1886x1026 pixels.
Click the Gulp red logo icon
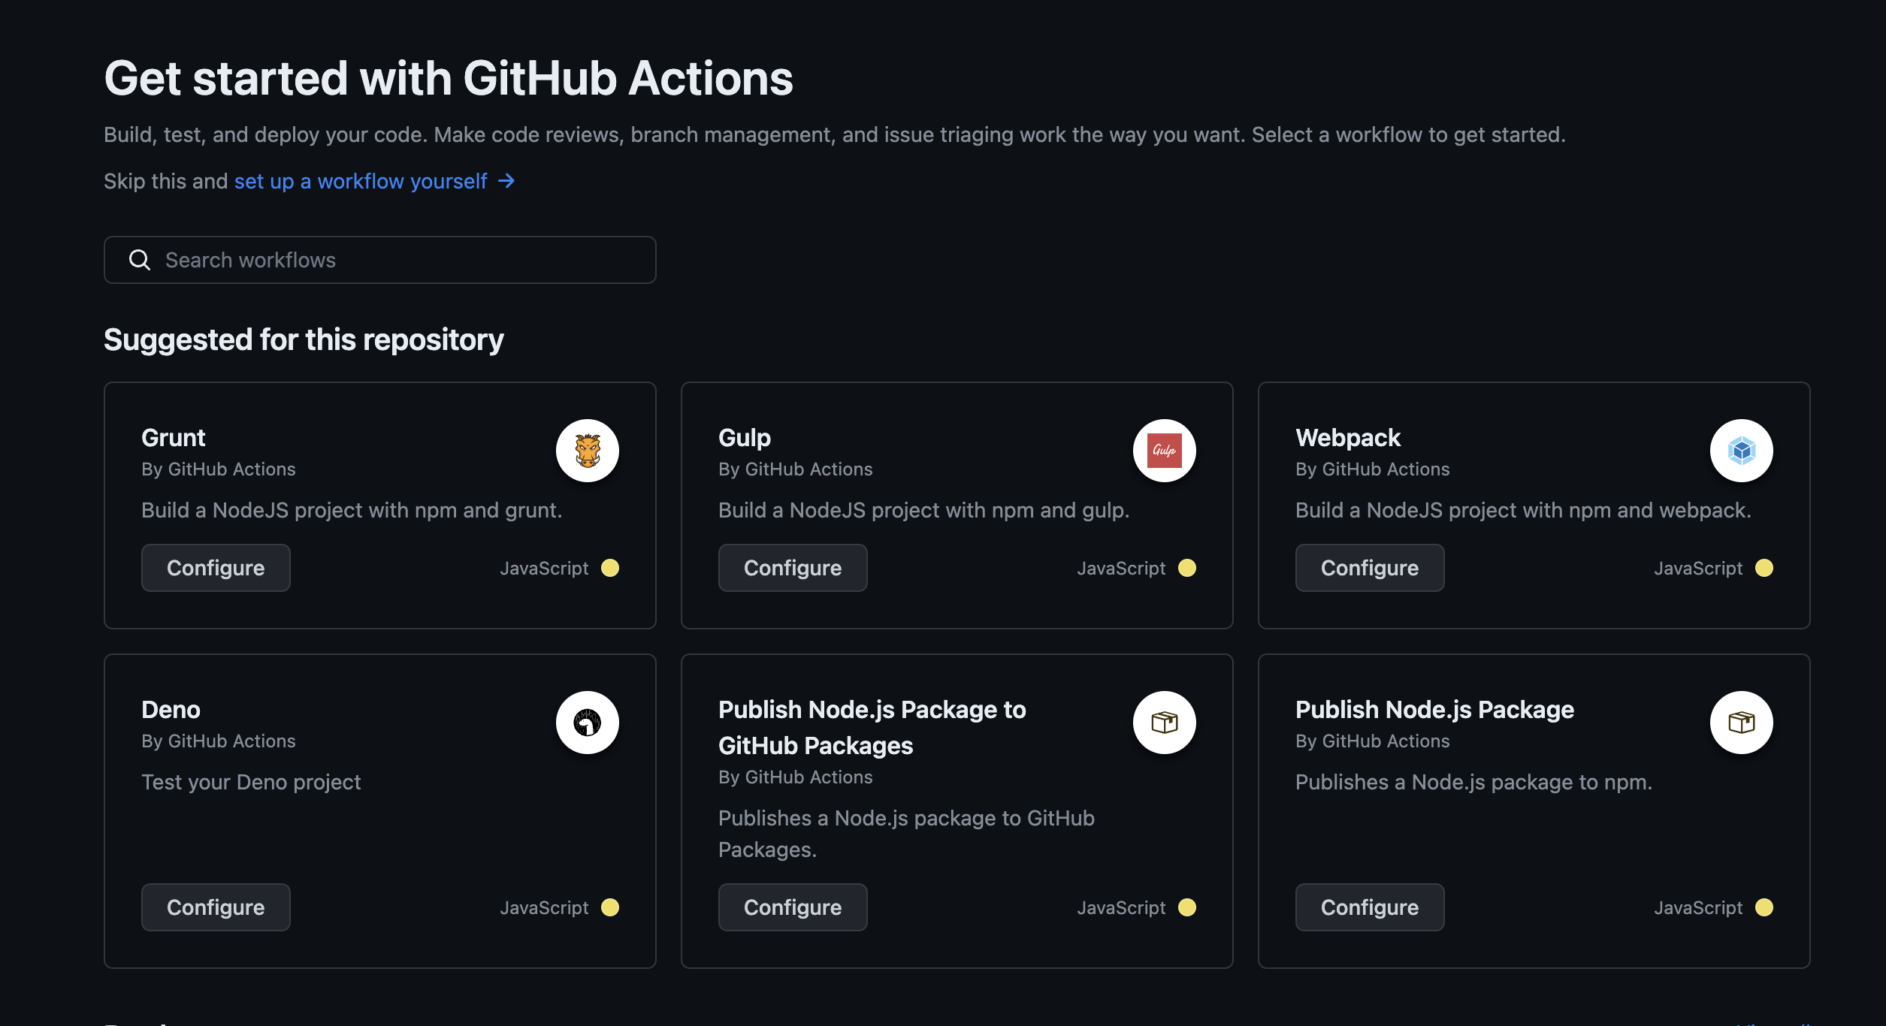click(1165, 451)
